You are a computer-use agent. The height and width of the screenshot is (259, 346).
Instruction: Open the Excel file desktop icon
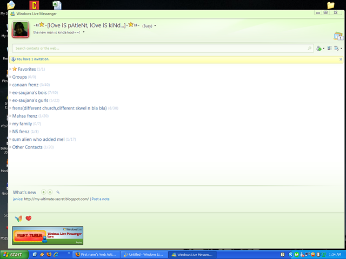57,5
